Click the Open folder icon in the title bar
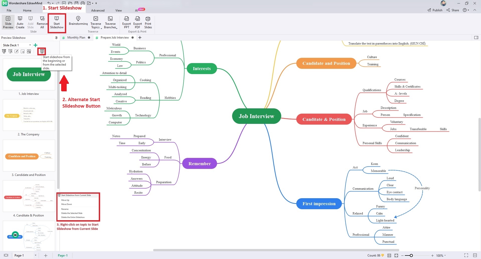The height and width of the screenshot is (259, 481). coord(70,3)
